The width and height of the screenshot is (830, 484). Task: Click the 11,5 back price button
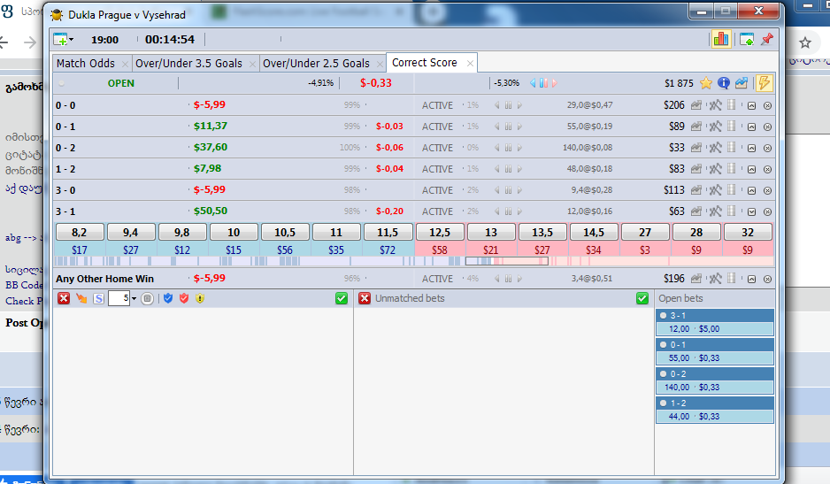388,232
